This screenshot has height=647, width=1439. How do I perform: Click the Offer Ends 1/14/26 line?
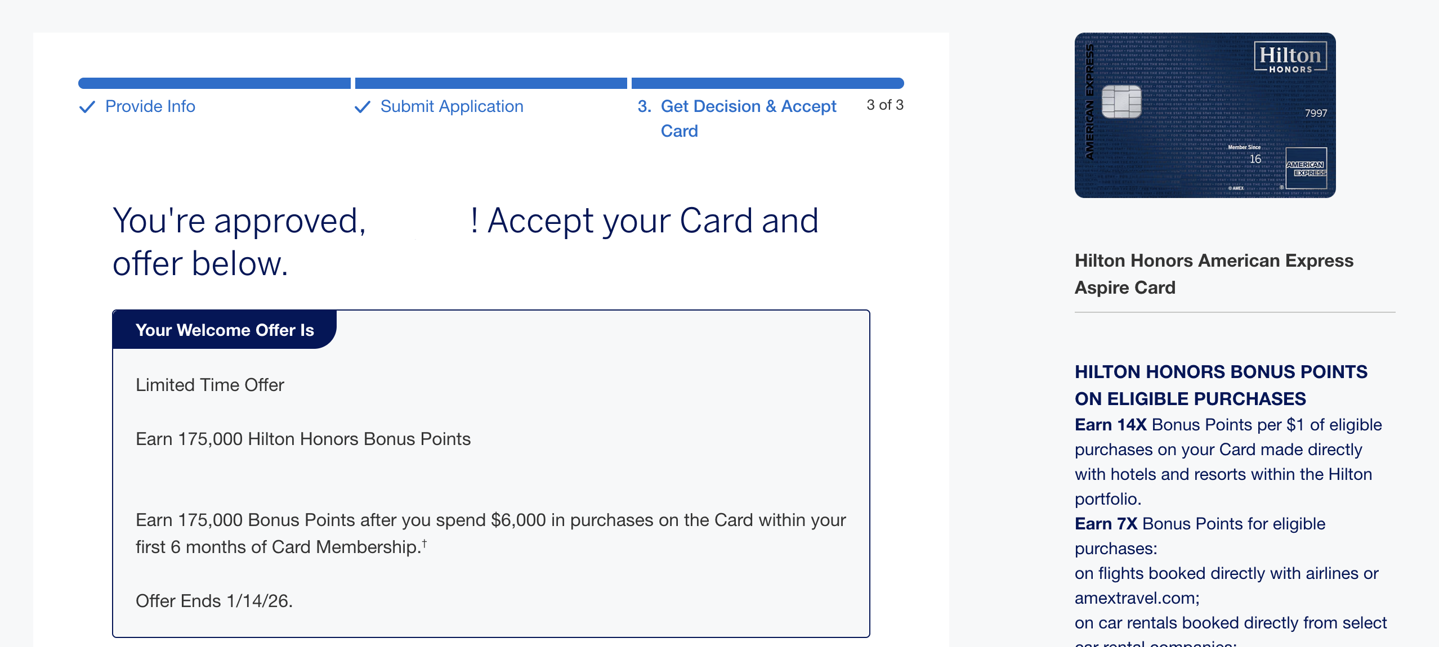click(214, 601)
